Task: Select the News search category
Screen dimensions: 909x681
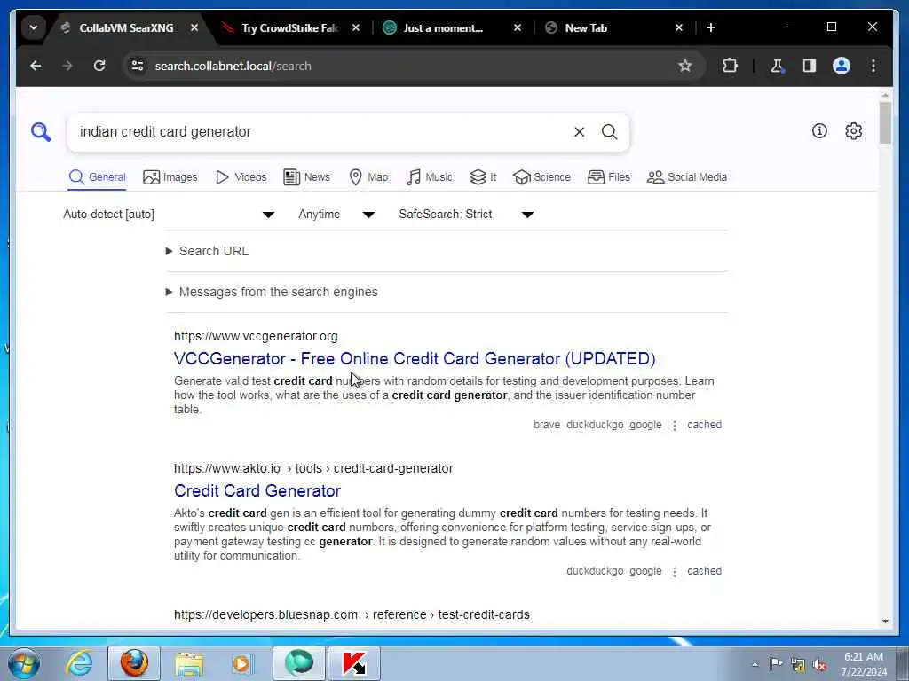Action: point(306,177)
